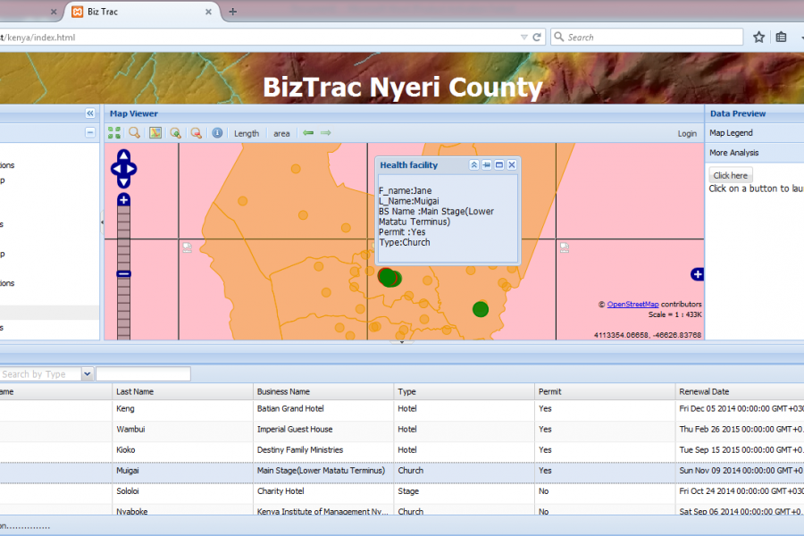Select the Destiny Family Ministries row
804x536 pixels.
[x=402, y=450]
